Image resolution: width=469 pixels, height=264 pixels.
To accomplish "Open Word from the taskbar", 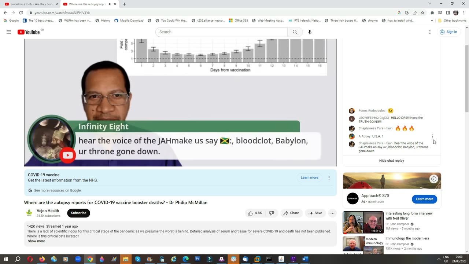I will coord(305,259).
